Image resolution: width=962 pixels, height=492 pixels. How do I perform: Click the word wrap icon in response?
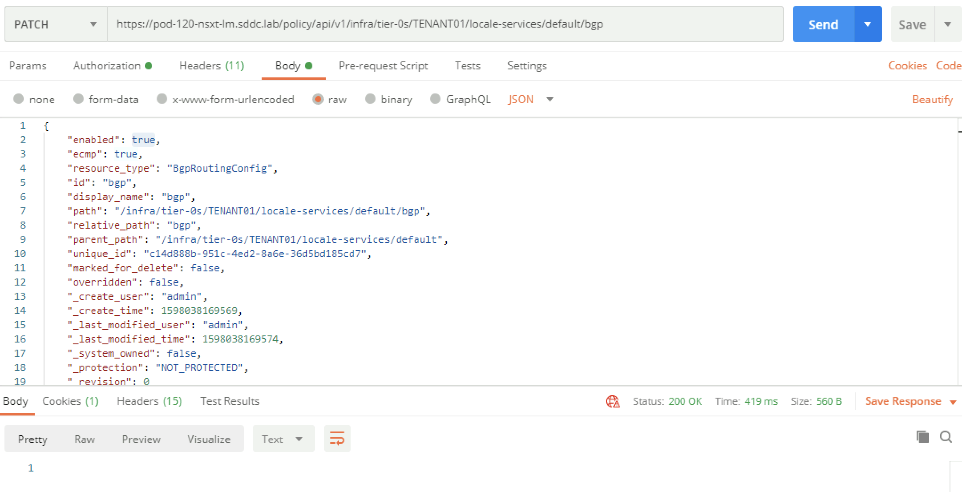[337, 439]
